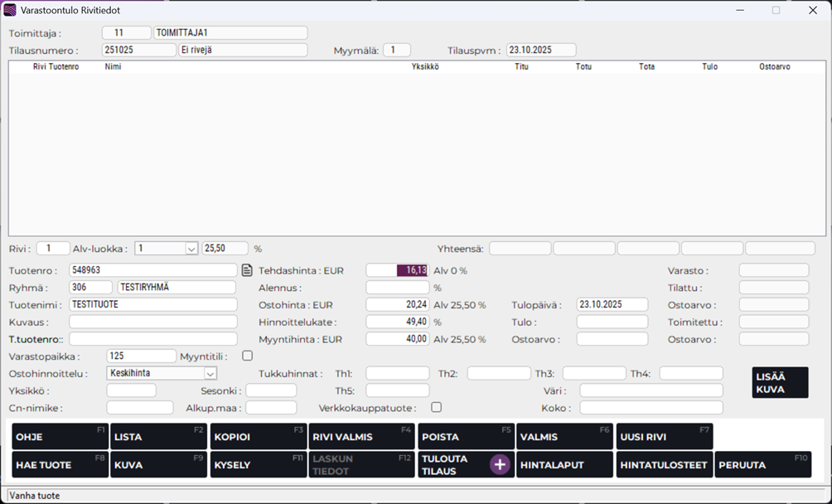Viewport: 832px width, 504px height.
Task: Click the document icon beside Tuotenro field
Action: click(x=246, y=270)
